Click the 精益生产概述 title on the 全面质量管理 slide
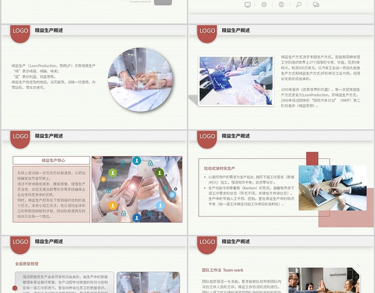 (49, 241)
